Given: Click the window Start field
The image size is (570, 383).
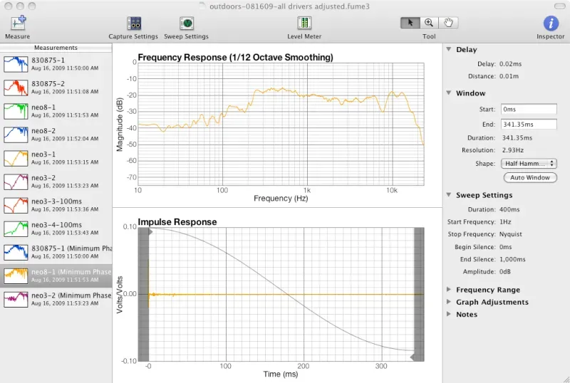Looking at the screenshot, I should pos(529,109).
